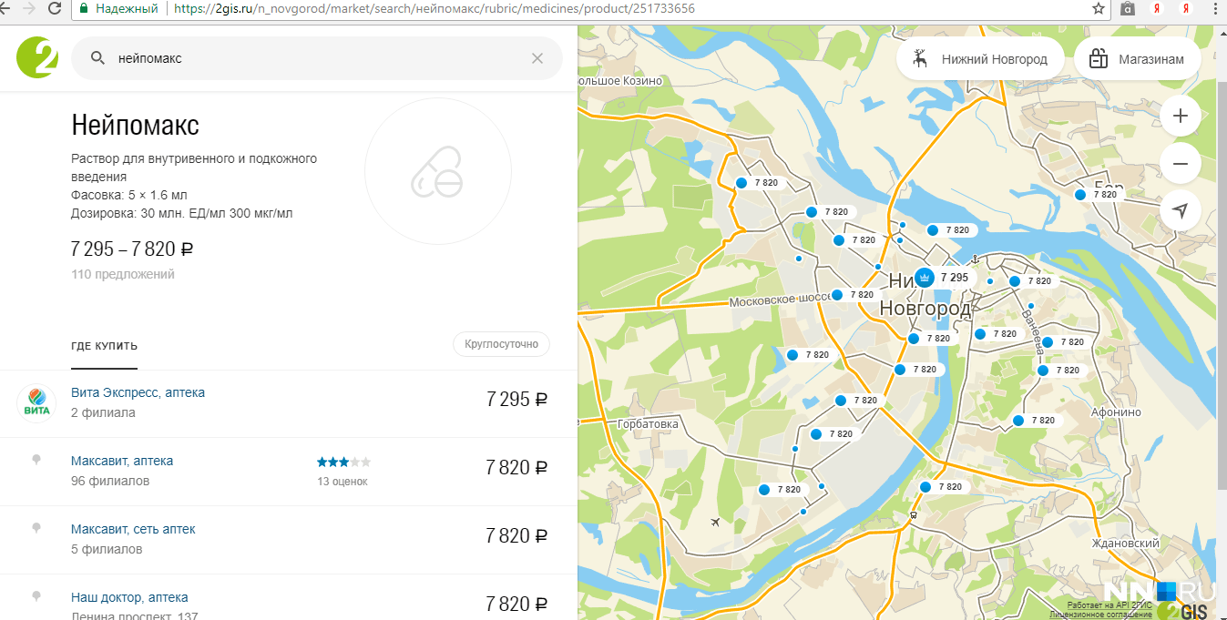This screenshot has width=1227, height=620.
Task: Click Работает на API 2ГИС link
Action: coord(1109,605)
